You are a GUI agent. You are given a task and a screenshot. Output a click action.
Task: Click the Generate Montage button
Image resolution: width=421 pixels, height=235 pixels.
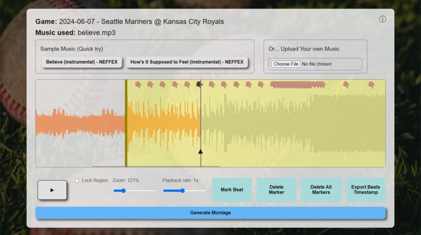point(210,213)
